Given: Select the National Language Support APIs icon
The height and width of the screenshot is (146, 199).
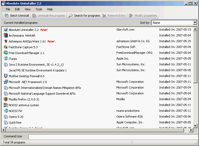Looking at the screenshot, I should 6,93.
